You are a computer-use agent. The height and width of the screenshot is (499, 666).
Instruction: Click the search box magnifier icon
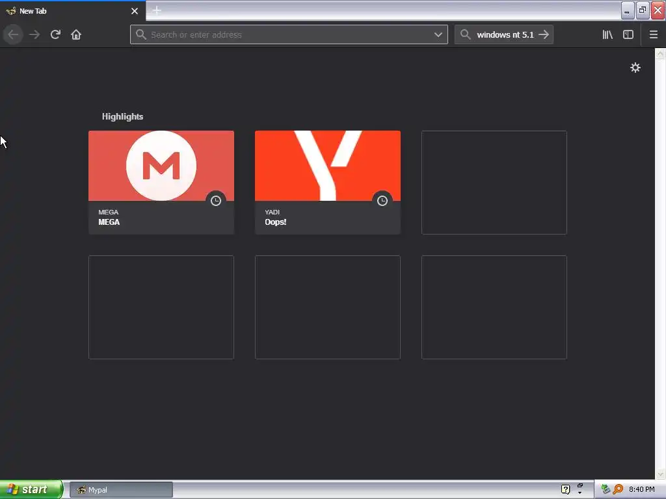point(466,34)
